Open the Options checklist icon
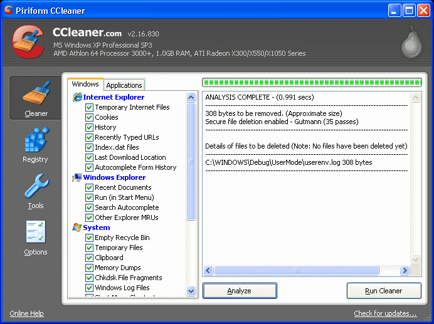 [x=36, y=232]
